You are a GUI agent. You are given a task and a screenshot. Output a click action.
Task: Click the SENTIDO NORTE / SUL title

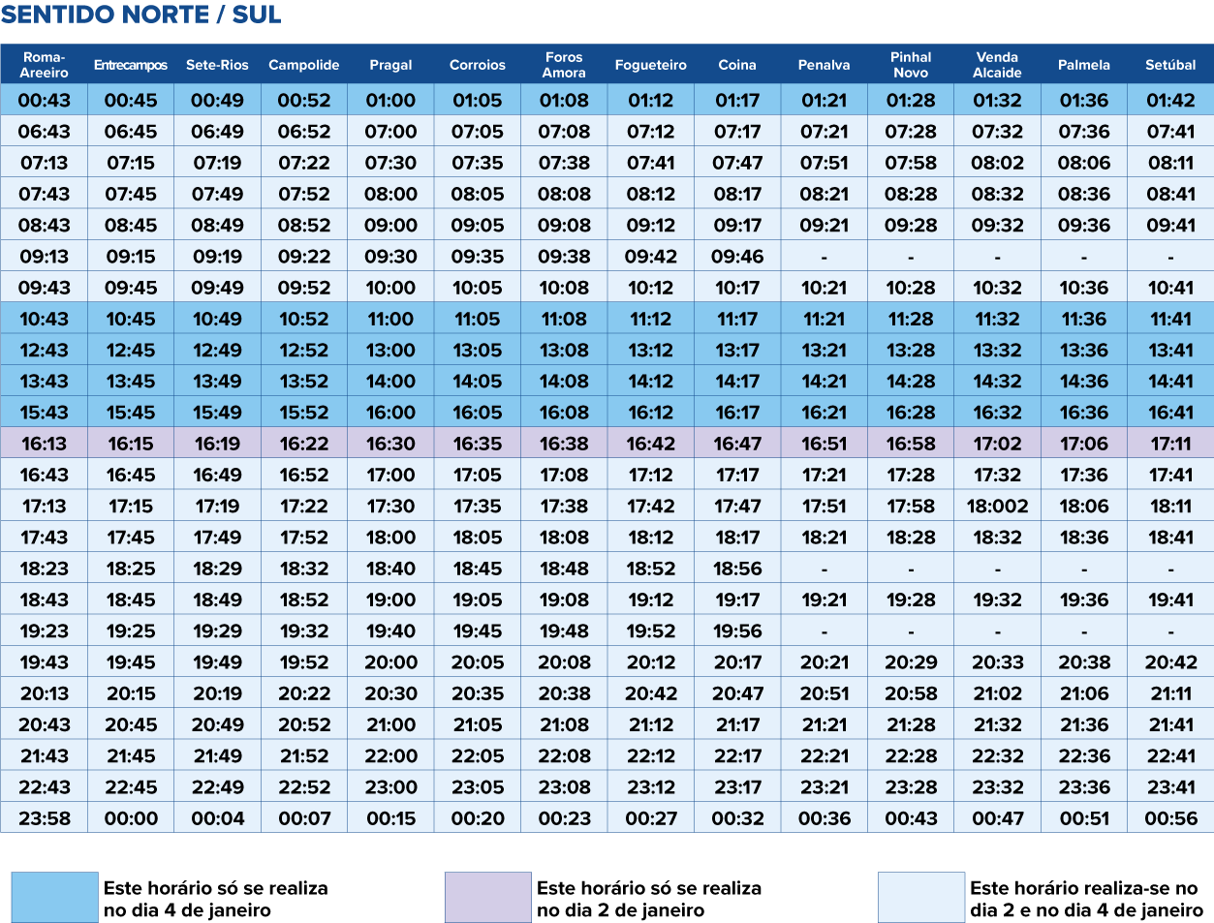[141, 15]
